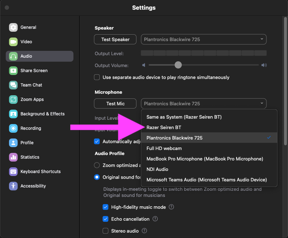Open Keyboard Shortcuts section
The height and width of the screenshot is (238, 288).
pos(40,172)
